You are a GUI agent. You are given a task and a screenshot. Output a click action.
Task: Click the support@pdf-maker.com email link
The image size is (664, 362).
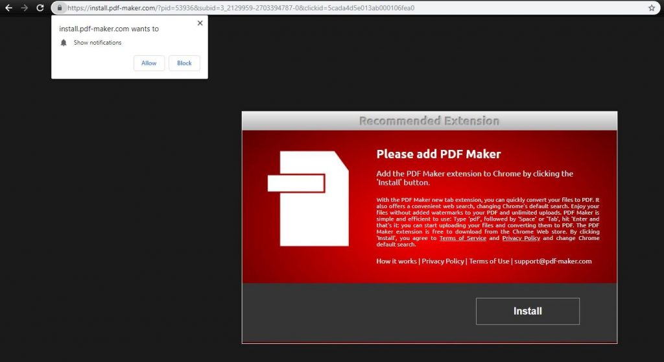pyautogui.click(x=553, y=261)
